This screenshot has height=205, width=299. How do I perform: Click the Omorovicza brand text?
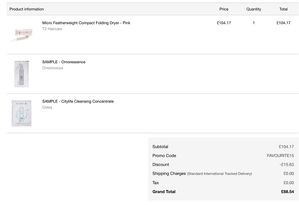[52, 68]
